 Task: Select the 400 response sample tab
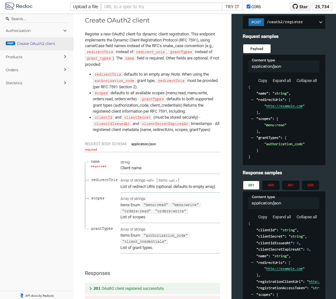tap(271, 185)
